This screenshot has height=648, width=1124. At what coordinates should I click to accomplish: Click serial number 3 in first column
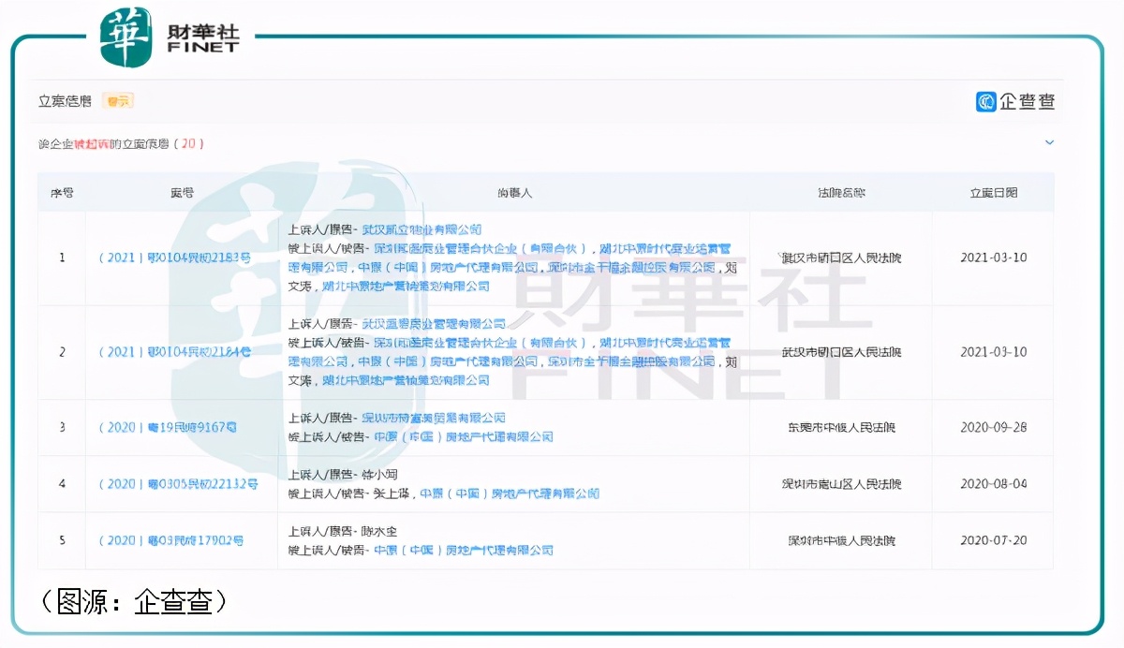click(62, 427)
